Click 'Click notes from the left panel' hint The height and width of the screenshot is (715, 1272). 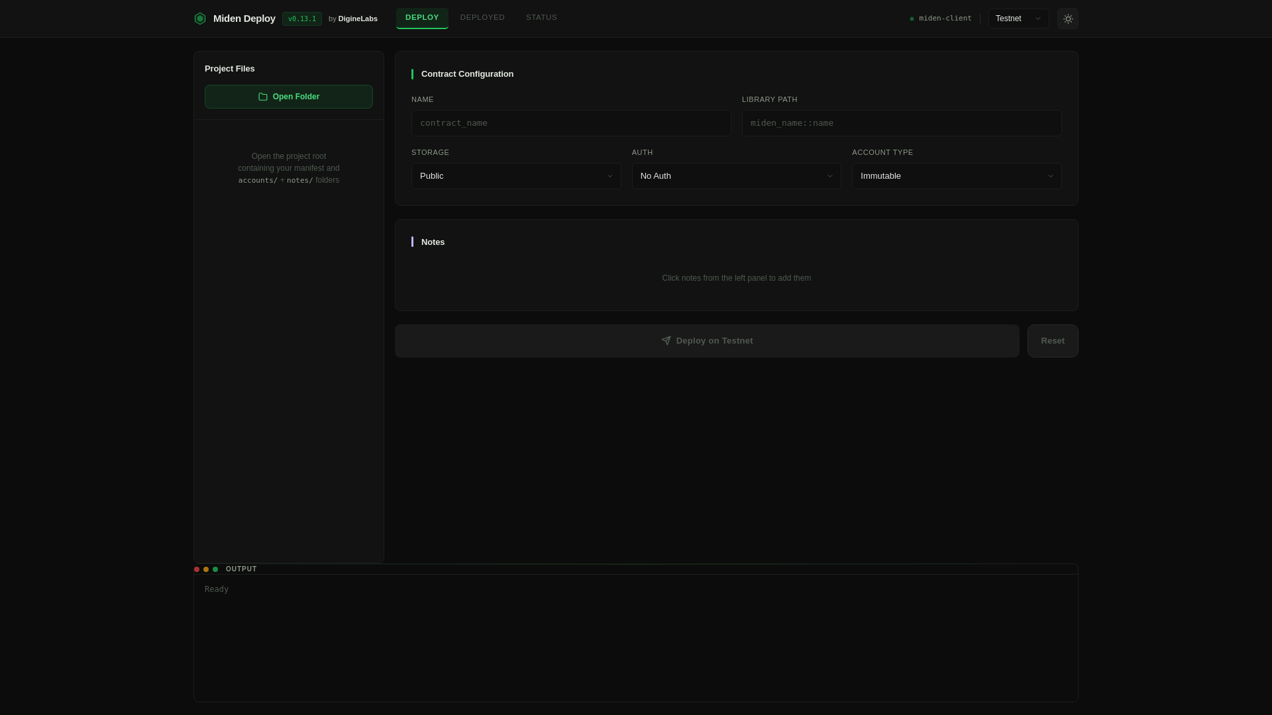tap(736, 278)
